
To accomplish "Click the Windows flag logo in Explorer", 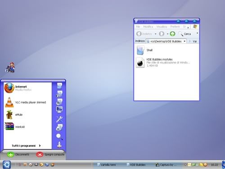I will (x=195, y=27).
